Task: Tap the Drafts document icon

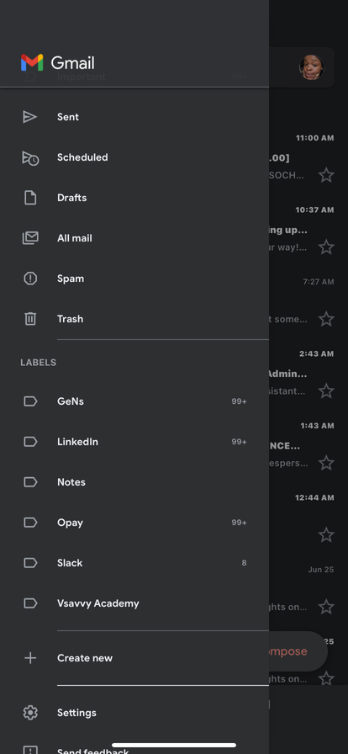Action: 30,198
